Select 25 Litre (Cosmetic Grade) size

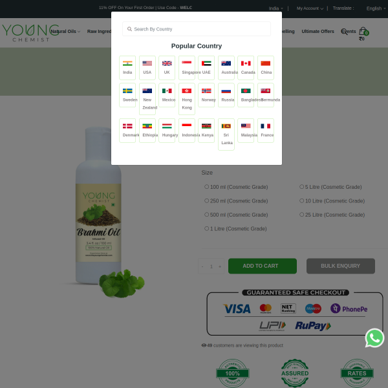(301, 215)
